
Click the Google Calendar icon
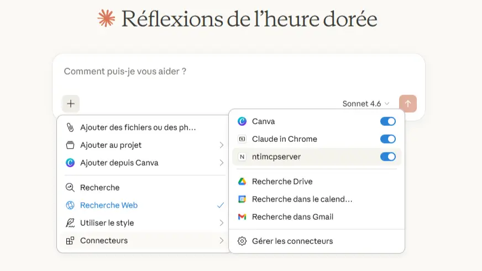pos(242,199)
